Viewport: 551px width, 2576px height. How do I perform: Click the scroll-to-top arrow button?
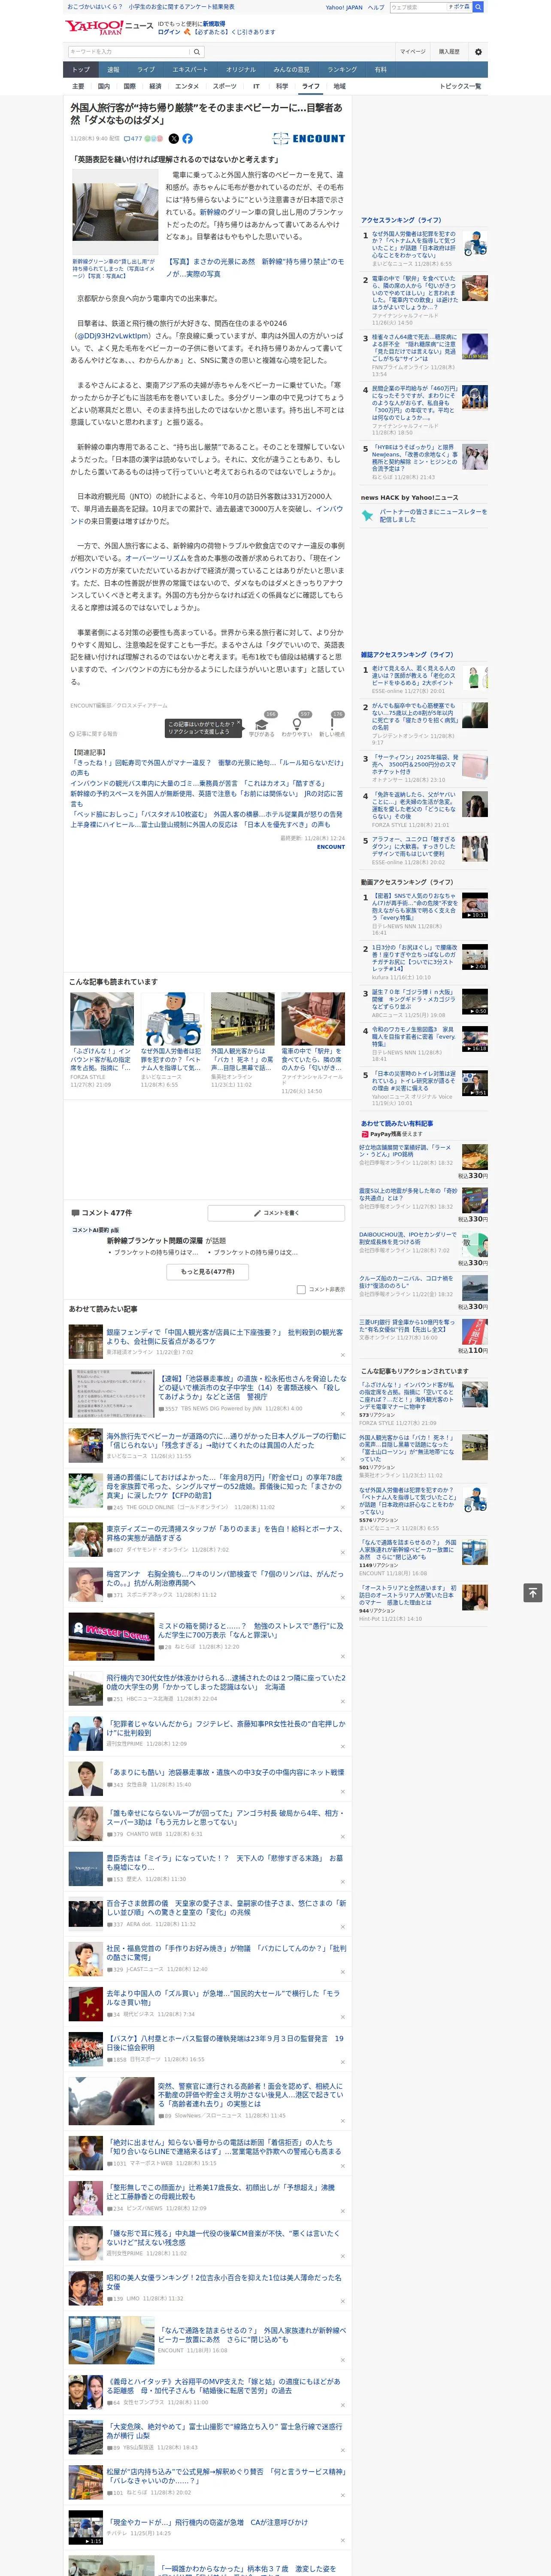(x=532, y=1593)
